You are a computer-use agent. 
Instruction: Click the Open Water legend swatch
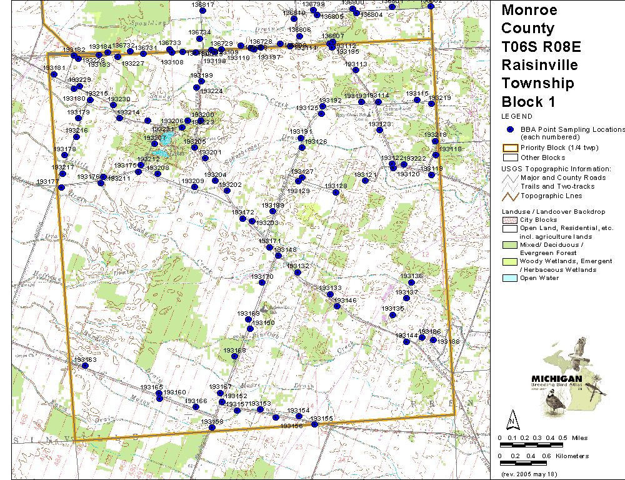[x=510, y=278]
